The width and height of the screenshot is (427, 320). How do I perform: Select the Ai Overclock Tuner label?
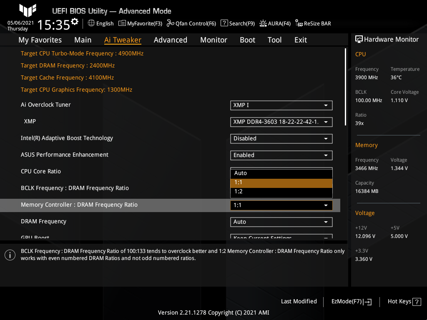click(x=45, y=105)
